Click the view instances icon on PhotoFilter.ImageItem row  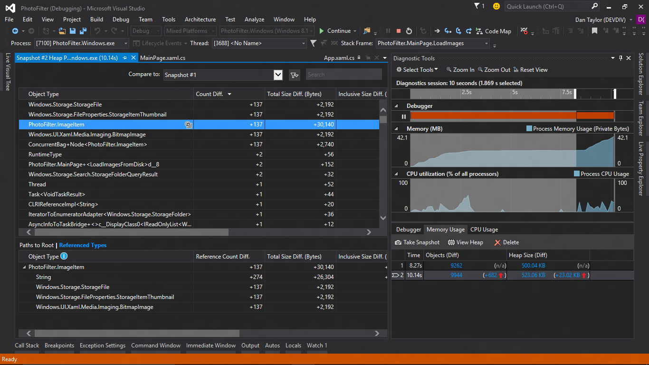(189, 125)
